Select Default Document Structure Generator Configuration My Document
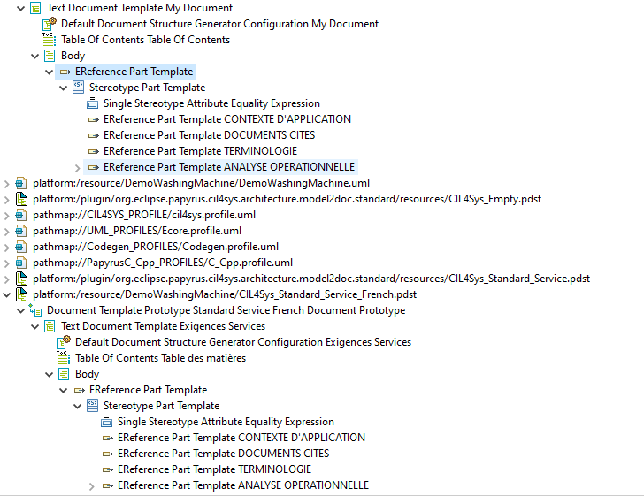The image size is (644, 496). tap(219, 24)
